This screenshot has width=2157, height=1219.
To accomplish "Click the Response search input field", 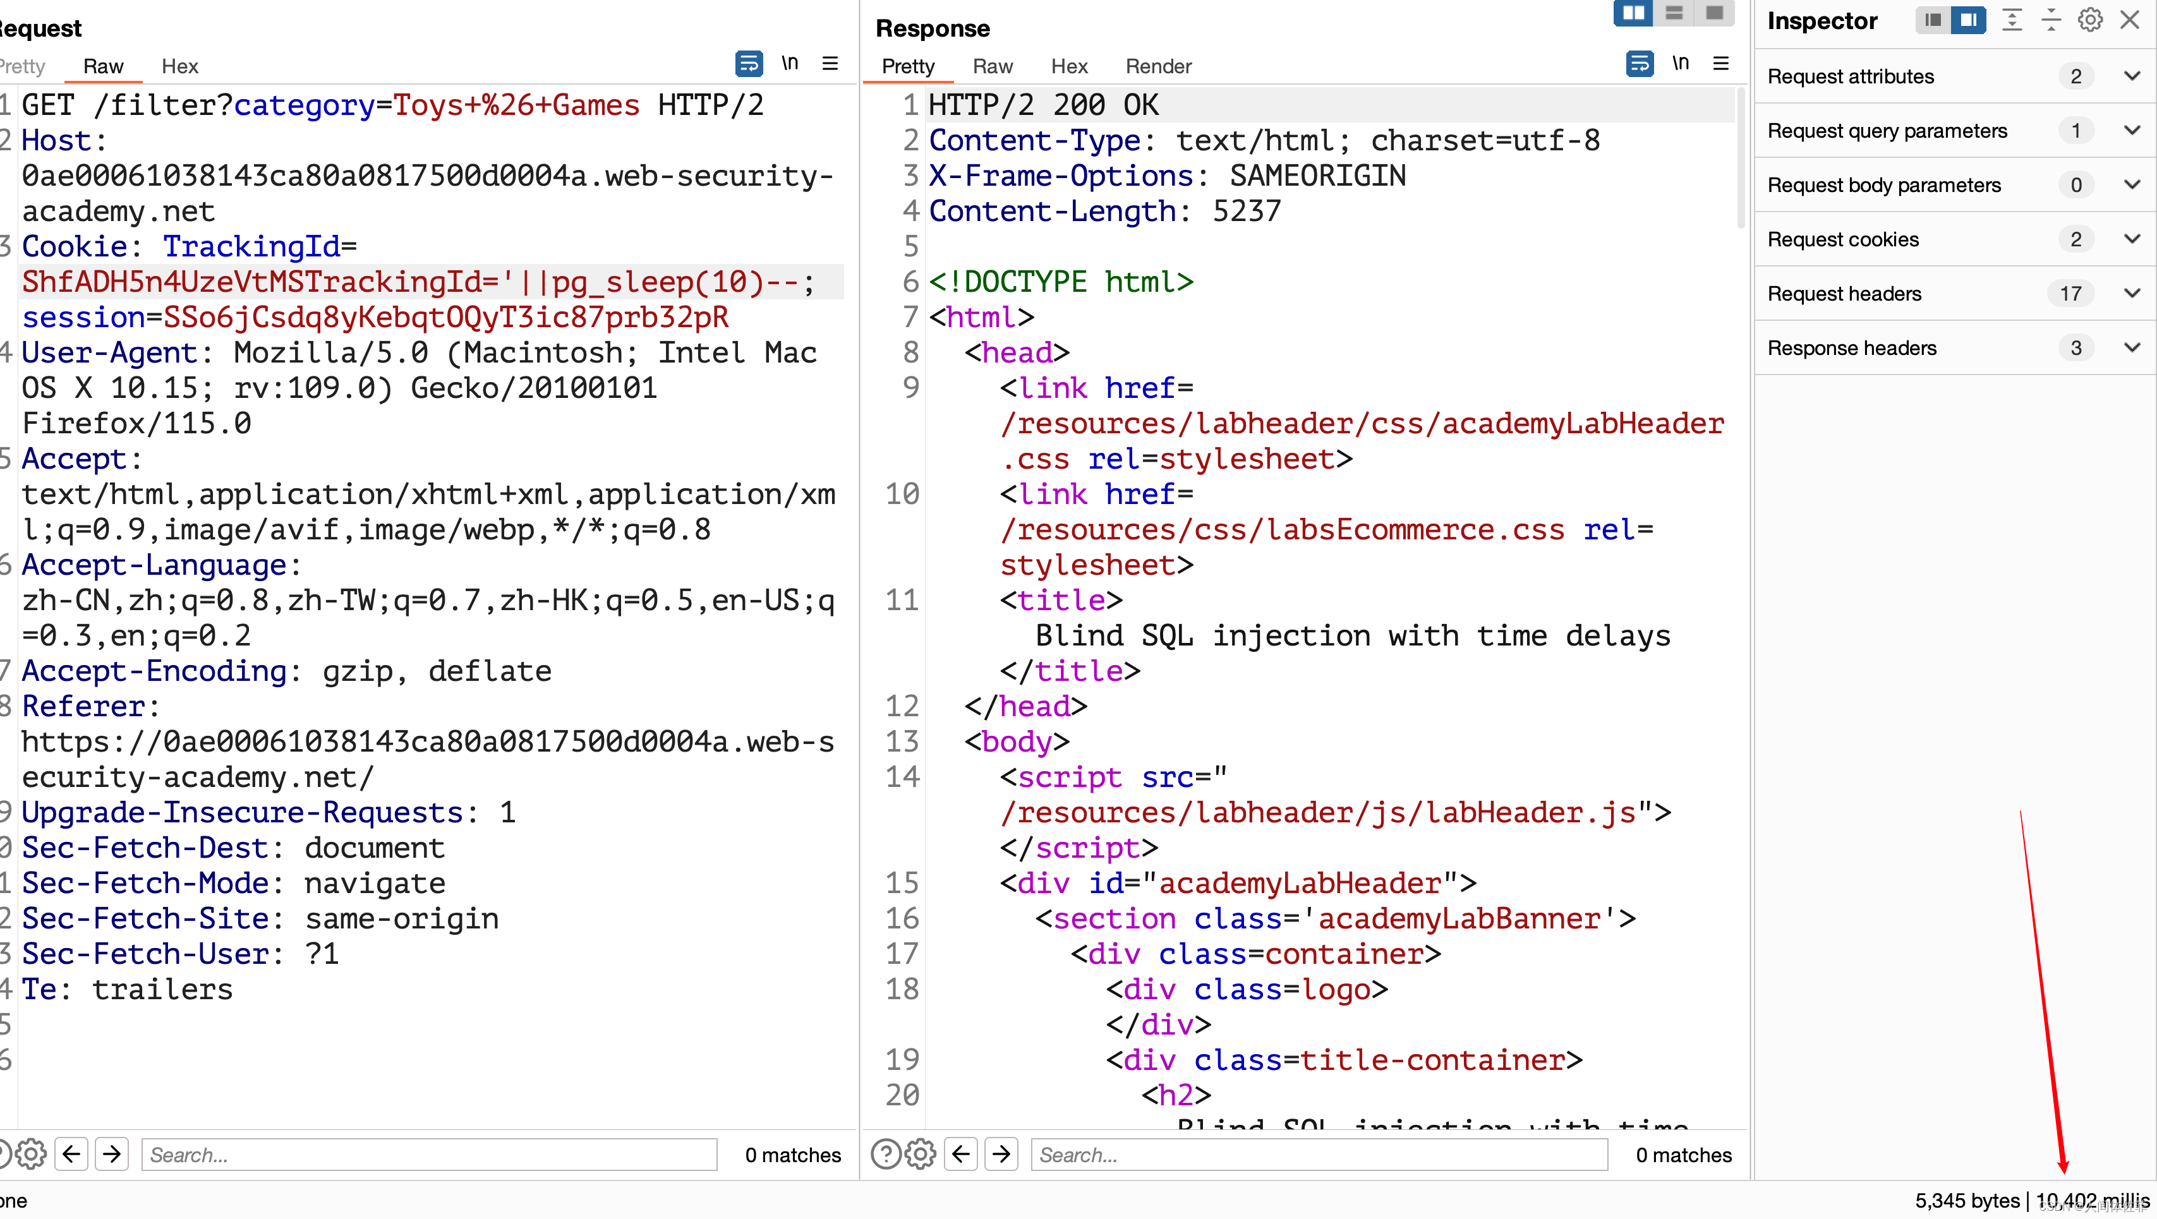I will tap(1319, 1155).
